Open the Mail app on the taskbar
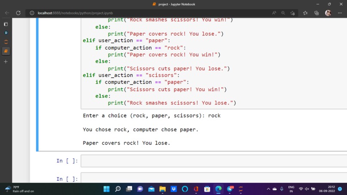Image resolution: width=347 pixels, height=195 pixels. tap(152, 189)
